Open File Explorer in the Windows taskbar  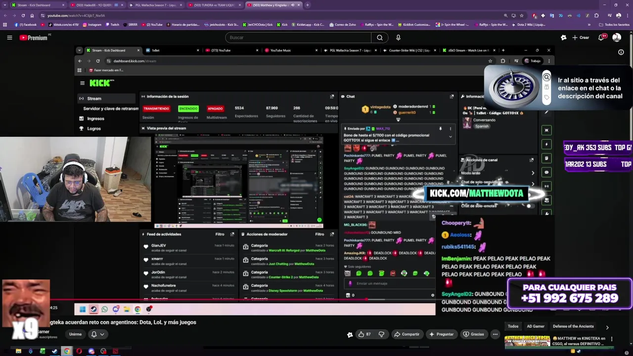(x=18, y=352)
